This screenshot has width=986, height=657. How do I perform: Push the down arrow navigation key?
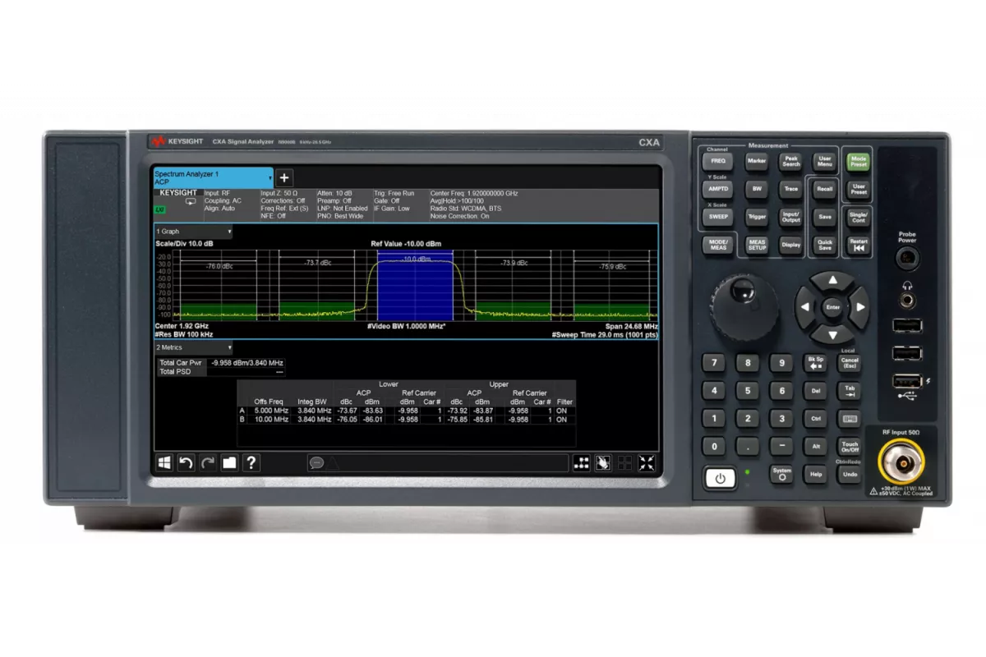coord(833,334)
